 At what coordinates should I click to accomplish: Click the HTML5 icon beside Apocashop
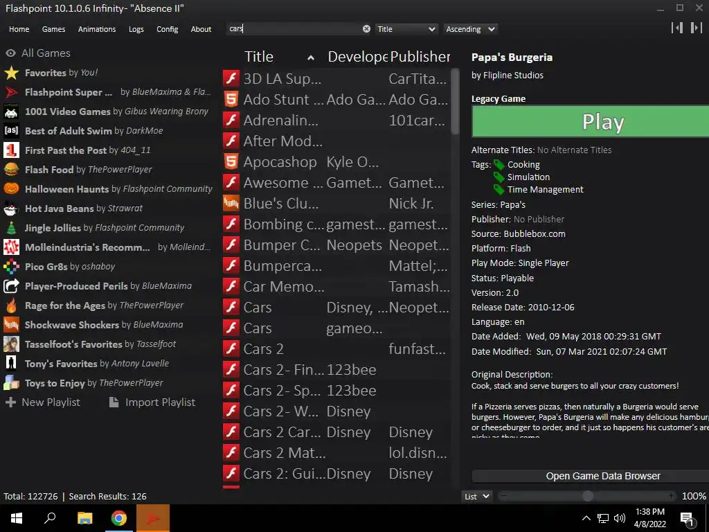point(231,161)
